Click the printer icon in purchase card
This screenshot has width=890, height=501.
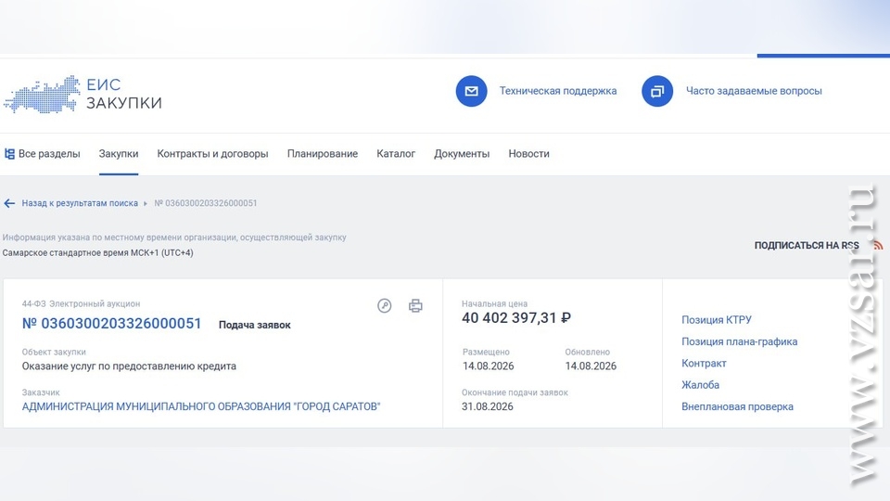pyautogui.click(x=415, y=305)
